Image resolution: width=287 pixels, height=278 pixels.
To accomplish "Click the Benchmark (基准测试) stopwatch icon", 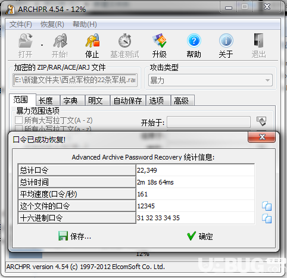I will 125,40.
